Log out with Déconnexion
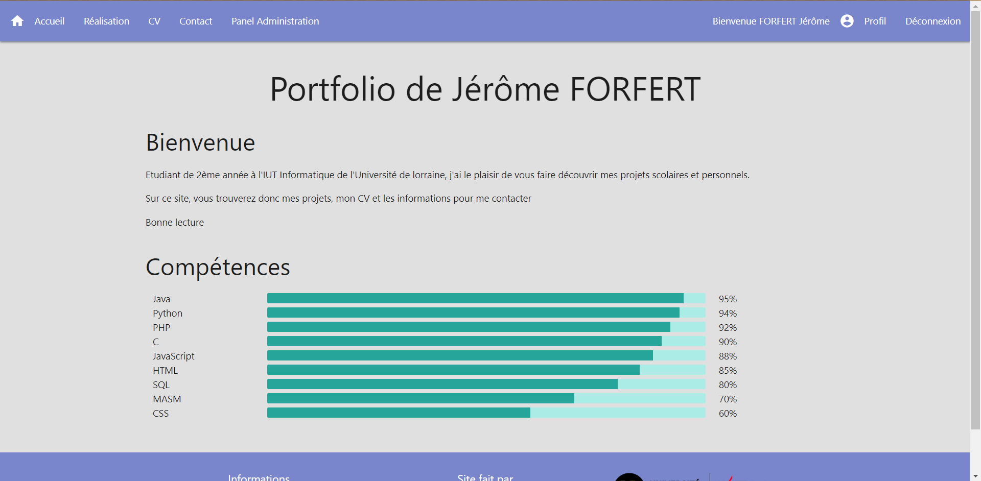The width and height of the screenshot is (981, 481). pyautogui.click(x=933, y=21)
